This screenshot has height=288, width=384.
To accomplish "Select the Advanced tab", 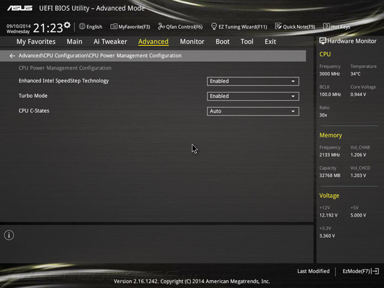I will click(x=154, y=41).
